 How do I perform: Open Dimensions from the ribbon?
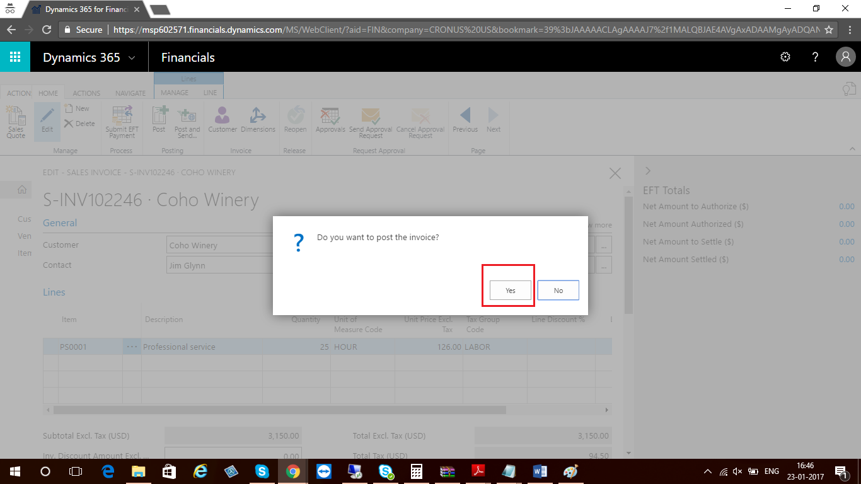pos(258,120)
